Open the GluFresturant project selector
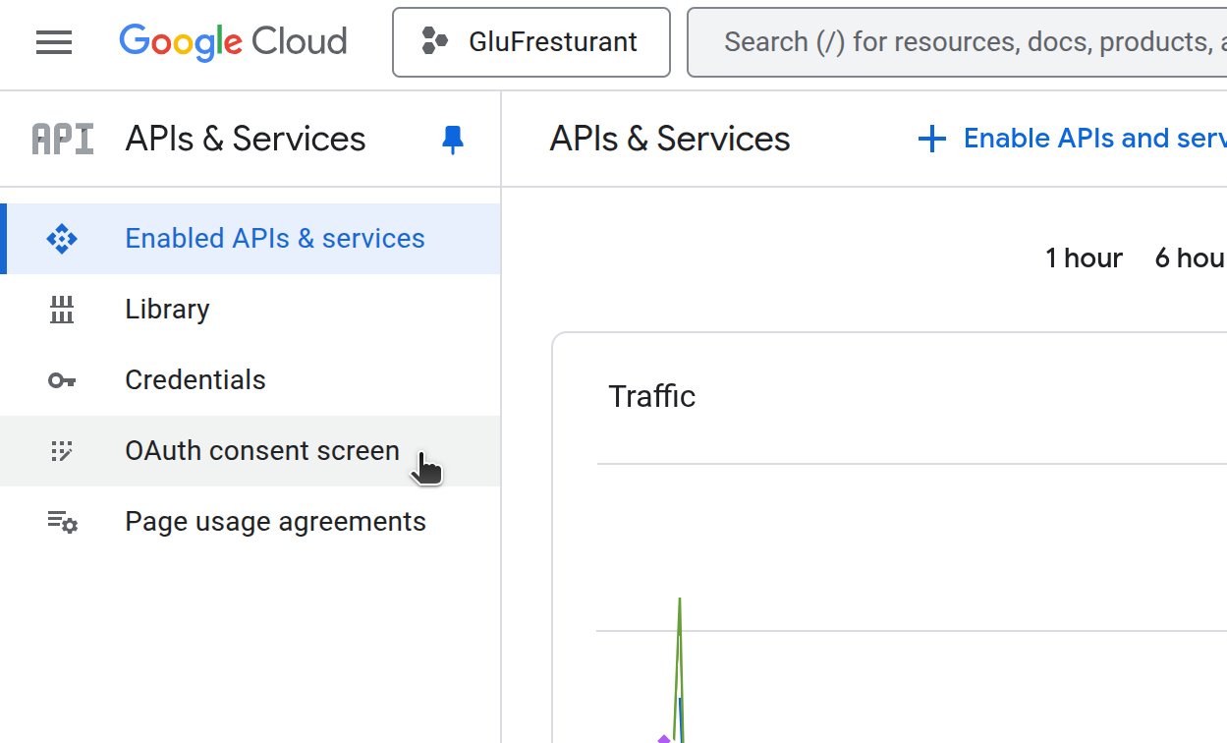Viewport: 1227px width, 743px height. point(531,42)
